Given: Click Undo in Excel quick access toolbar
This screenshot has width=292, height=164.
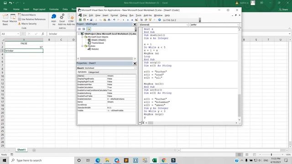Looking at the screenshot, I should [10, 3].
